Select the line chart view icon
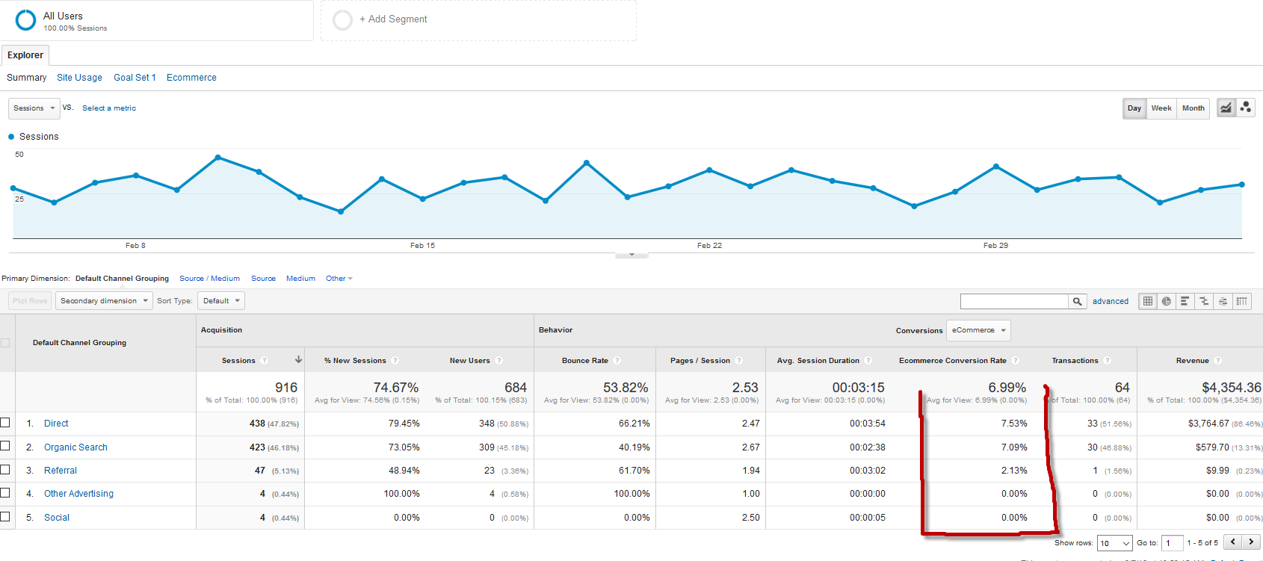 point(1226,108)
